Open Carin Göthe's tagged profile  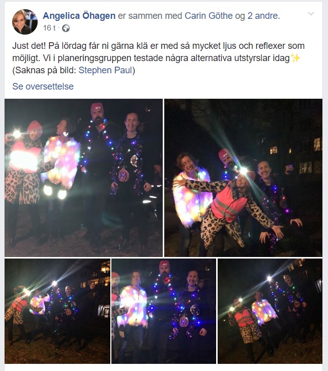point(208,16)
